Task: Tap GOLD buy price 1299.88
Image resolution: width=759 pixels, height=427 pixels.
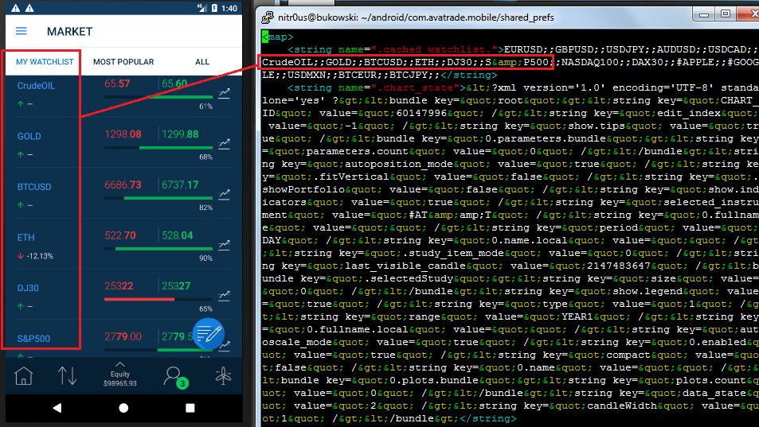Action: coord(180,134)
